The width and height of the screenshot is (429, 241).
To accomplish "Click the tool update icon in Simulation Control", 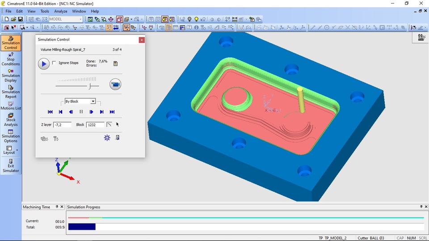I will click(x=56, y=139).
